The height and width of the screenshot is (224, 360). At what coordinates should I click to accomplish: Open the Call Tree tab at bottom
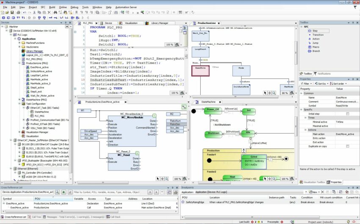tap(34, 217)
